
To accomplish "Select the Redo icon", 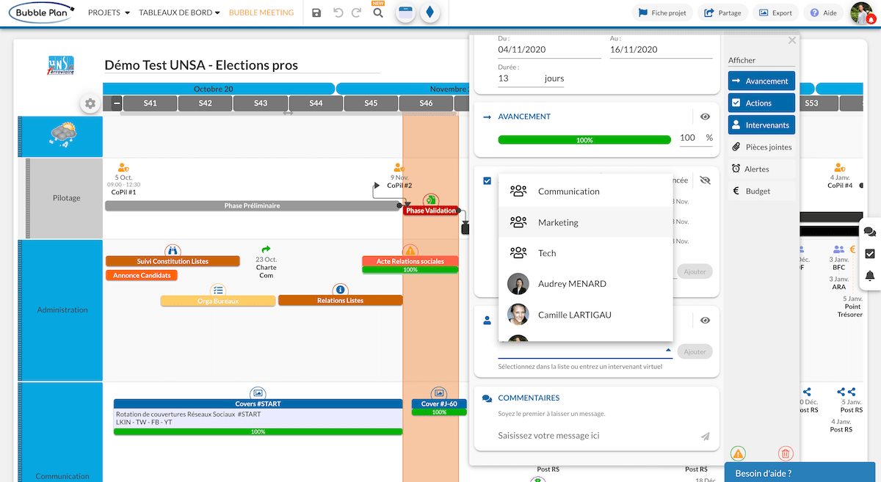I will pyautogui.click(x=358, y=12).
